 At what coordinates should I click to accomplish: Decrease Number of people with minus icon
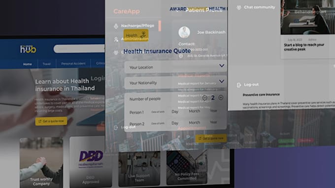click(x=204, y=98)
